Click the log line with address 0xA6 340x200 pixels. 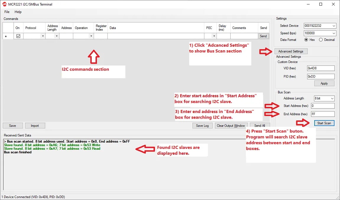point(52,145)
